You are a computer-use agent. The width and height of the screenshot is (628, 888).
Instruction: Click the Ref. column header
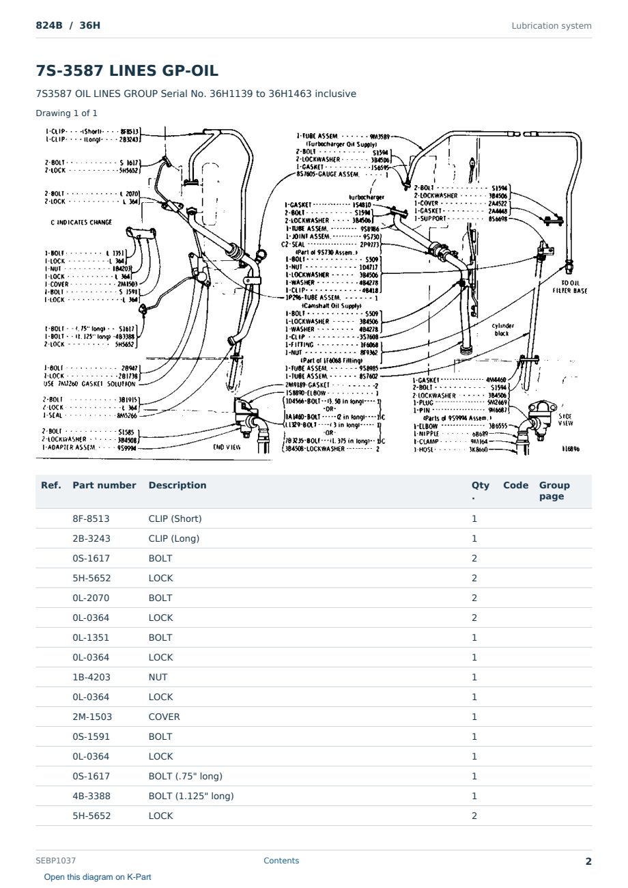tap(51, 485)
